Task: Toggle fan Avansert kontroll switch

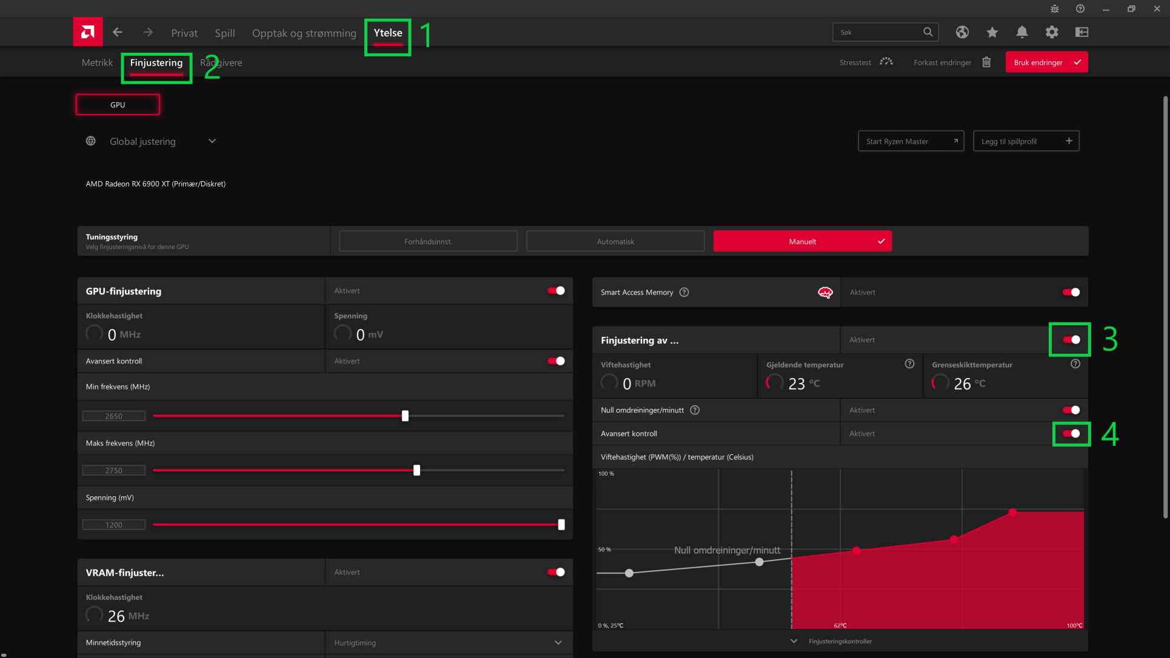Action: coord(1071,433)
